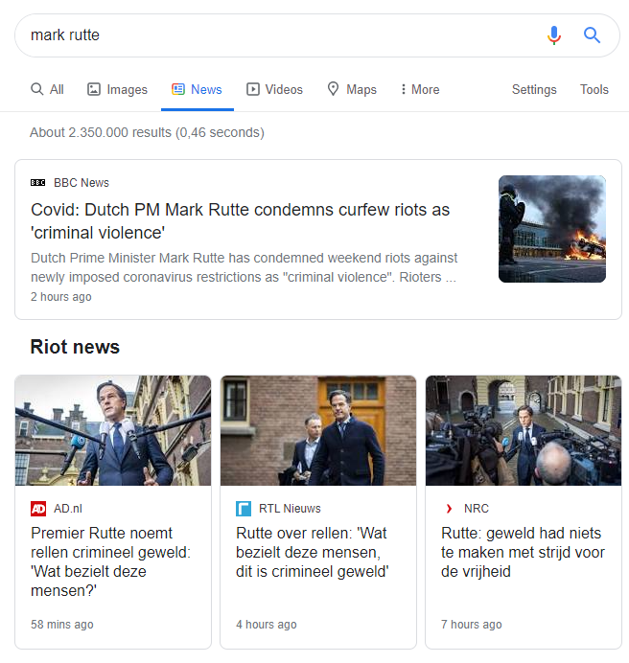Click the blue search magnifier icon
The height and width of the screenshot is (663, 629).
point(592,35)
